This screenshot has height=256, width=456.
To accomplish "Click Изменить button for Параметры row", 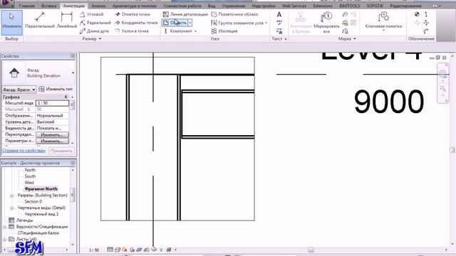I will pyautogui.click(x=52, y=141).
